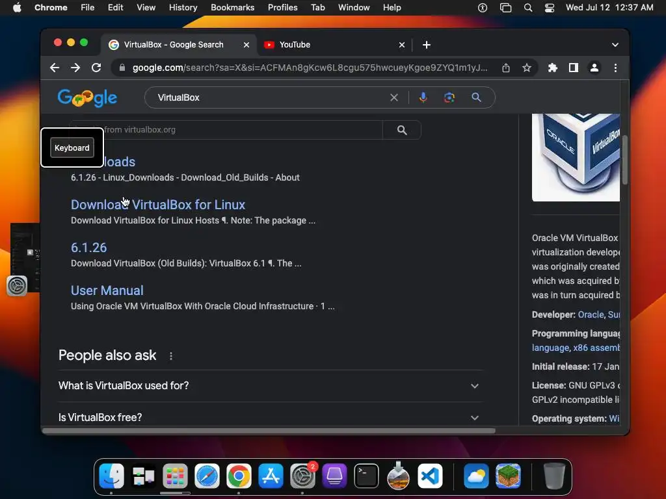
Task: Click the address bar URL
Action: (x=310, y=68)
